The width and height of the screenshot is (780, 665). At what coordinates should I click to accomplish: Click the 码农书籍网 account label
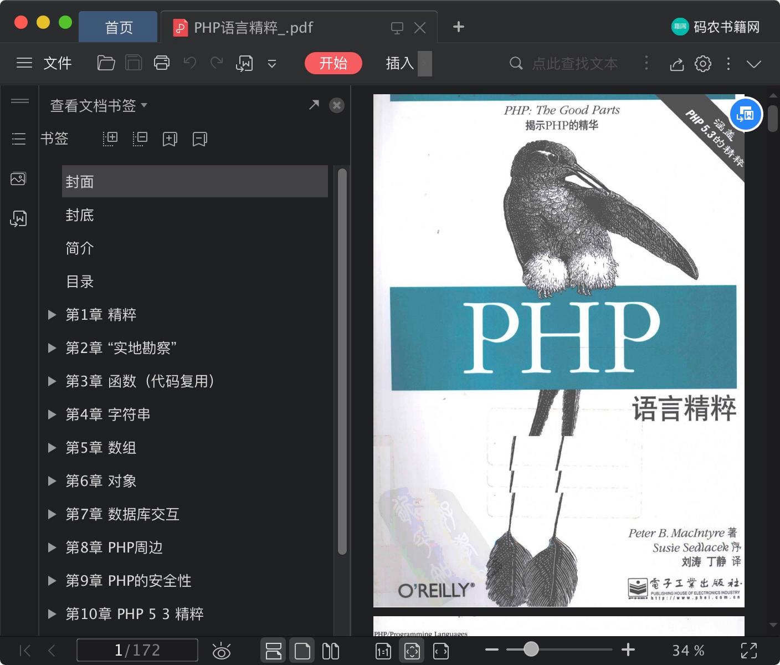tap(726, 27)
